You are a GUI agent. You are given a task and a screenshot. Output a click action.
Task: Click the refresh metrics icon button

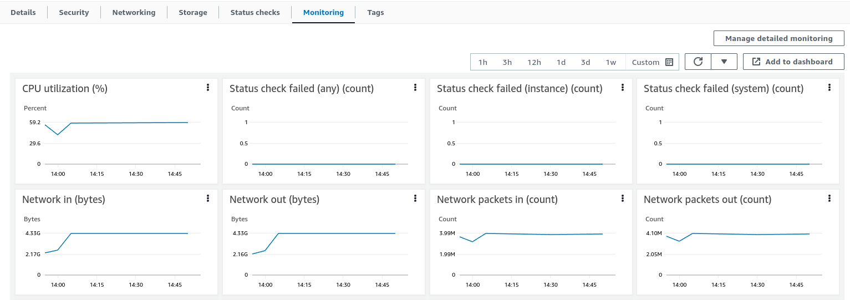click(x=698, y=62)
